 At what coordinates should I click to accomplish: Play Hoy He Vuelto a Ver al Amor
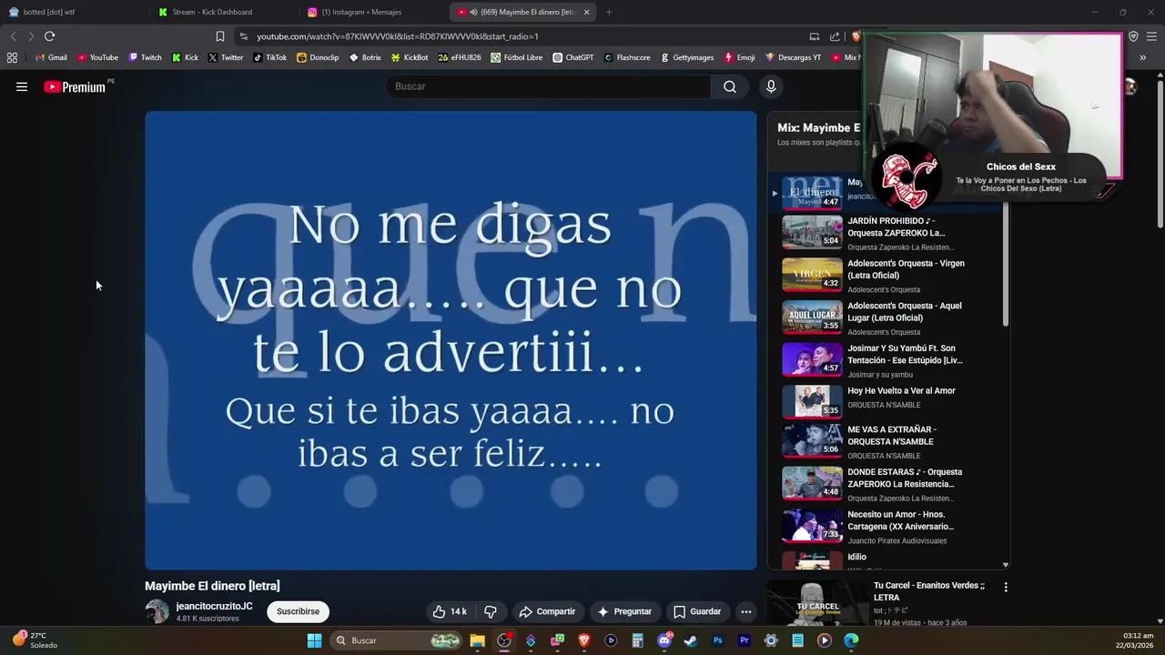point(887,400)
